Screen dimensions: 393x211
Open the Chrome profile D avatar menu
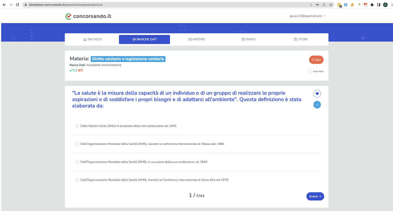[x=385, y=5]
